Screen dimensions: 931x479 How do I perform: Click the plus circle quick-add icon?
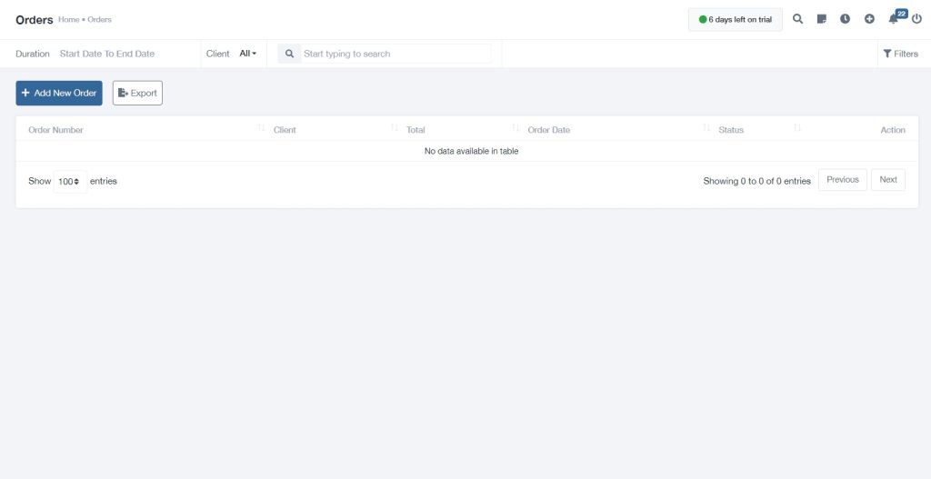click(x=869, y=19)
